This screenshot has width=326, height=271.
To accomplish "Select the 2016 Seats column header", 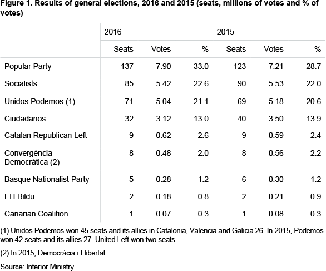I will pyautogui.click(x=124, y=49).
